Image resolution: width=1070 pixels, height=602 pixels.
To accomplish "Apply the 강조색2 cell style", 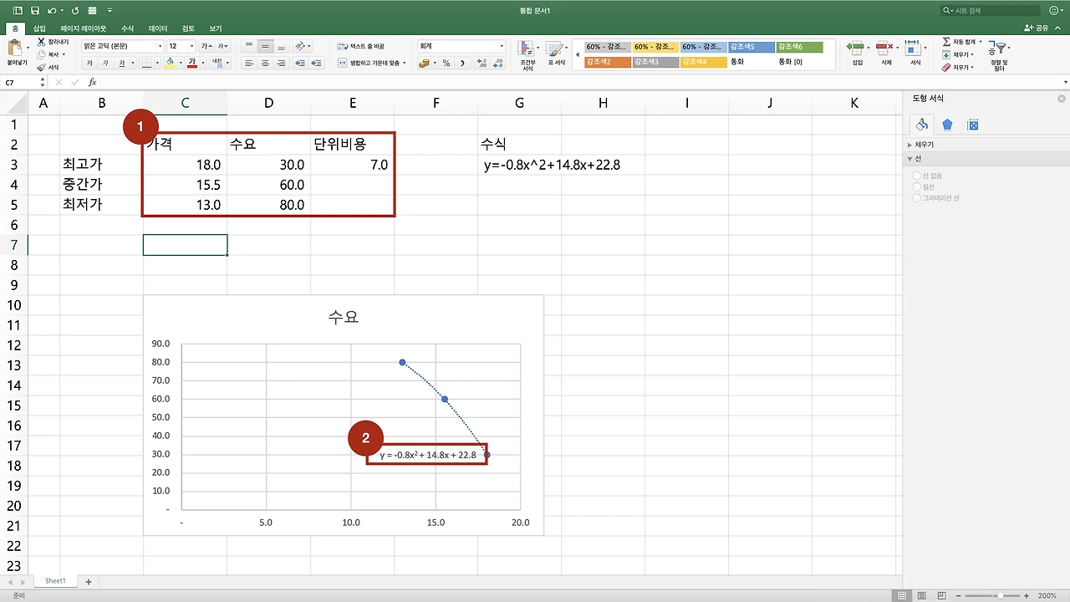I will [x=607, y=62].
